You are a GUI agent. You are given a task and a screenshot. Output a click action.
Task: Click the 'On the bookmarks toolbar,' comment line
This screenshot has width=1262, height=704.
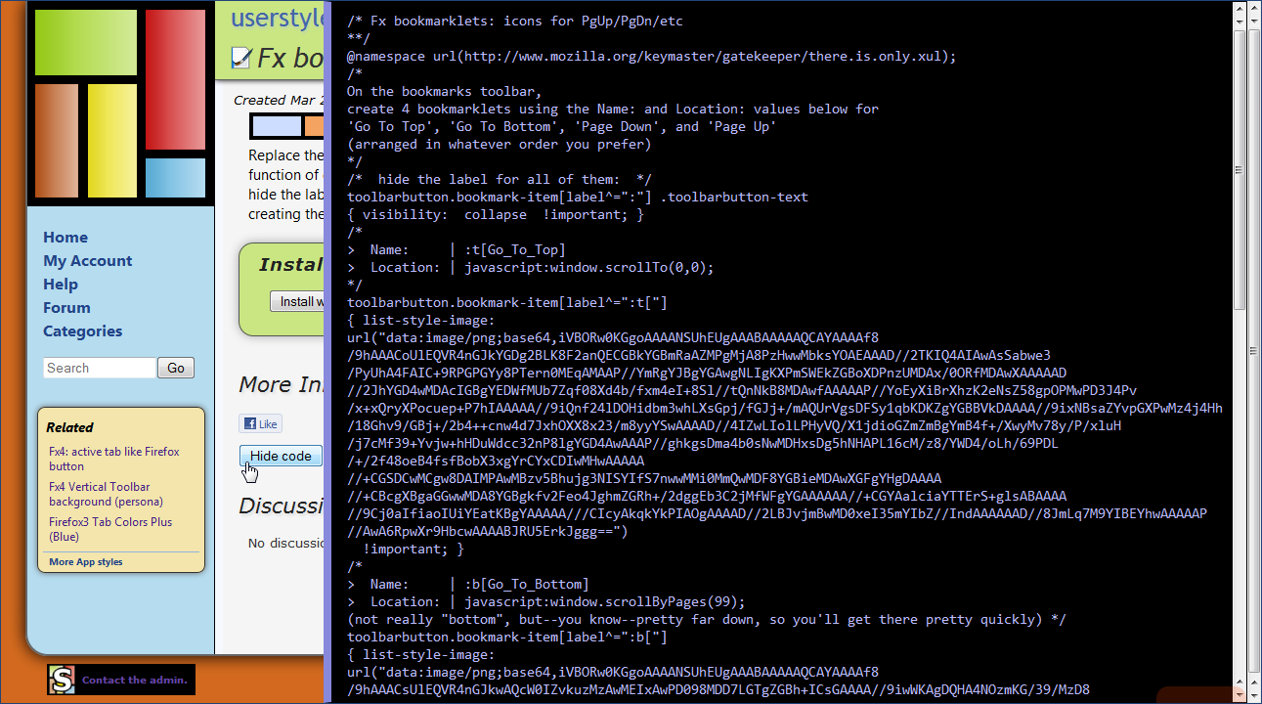point(445,91)
